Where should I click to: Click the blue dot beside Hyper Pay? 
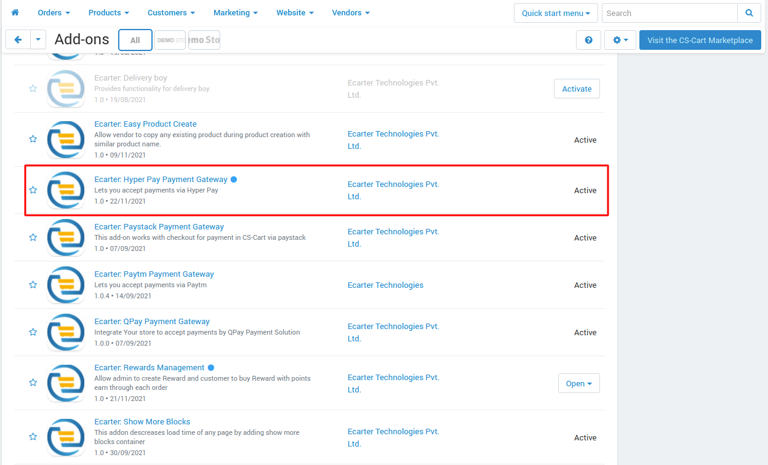(x=234, y=180)
